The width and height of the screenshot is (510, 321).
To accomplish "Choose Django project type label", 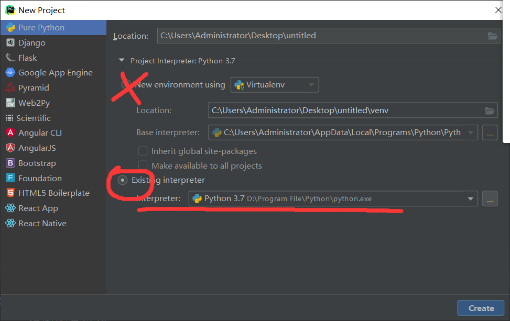I will point(32,42).
